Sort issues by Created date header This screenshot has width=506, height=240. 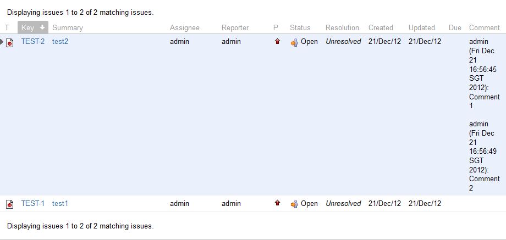pos(381,27)
